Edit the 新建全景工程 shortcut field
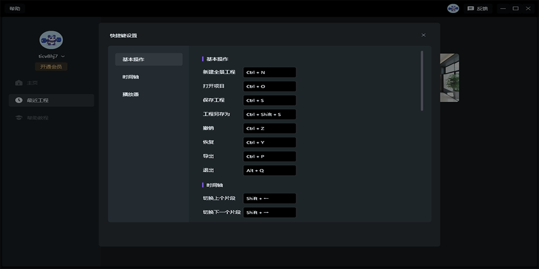This screenshot has width=539, height=269. [x=269, y=72]
